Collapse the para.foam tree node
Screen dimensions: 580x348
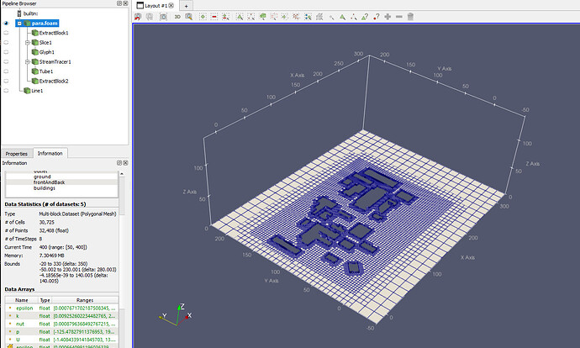tap(19, 24)
